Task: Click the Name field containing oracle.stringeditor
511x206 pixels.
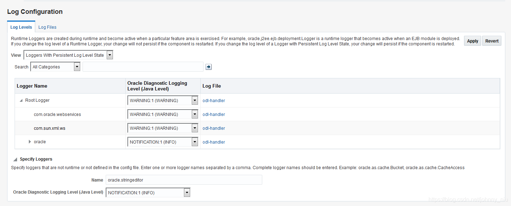Action: (x=184, y=180)
